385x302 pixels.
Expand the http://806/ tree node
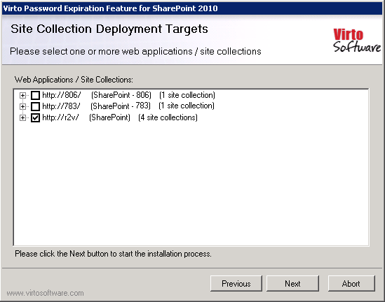coord(22,95)
